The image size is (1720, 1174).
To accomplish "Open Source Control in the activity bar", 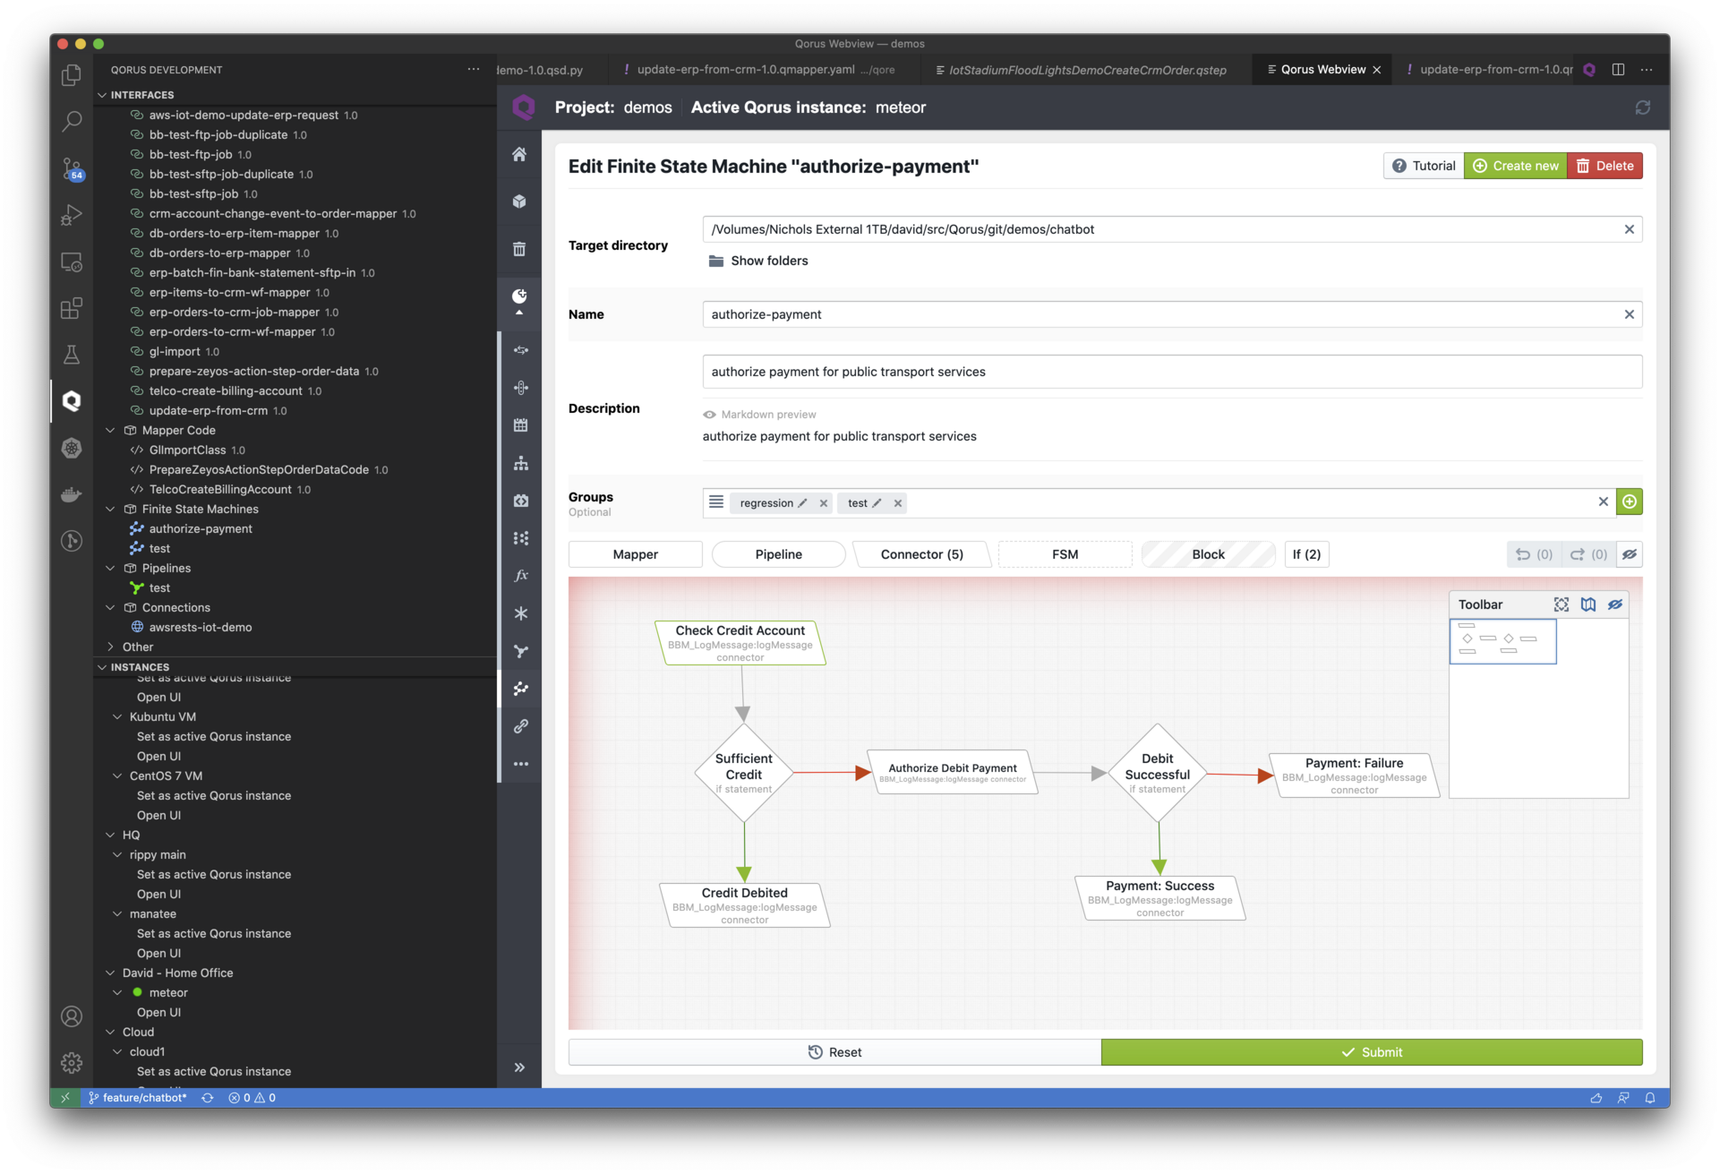I will click(x=72, y=167).
